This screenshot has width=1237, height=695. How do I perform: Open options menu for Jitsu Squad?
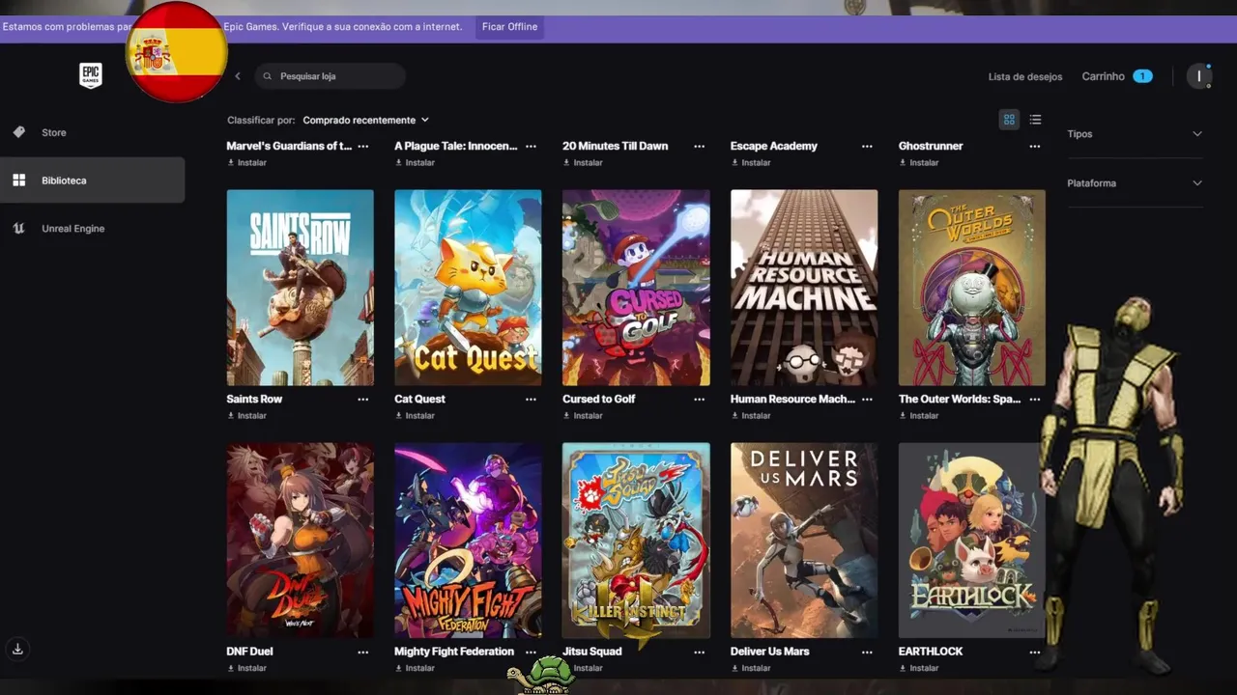coord(699,653)
